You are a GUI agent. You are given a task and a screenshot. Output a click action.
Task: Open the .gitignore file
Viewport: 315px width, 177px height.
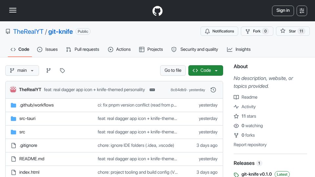click(28, 146)
